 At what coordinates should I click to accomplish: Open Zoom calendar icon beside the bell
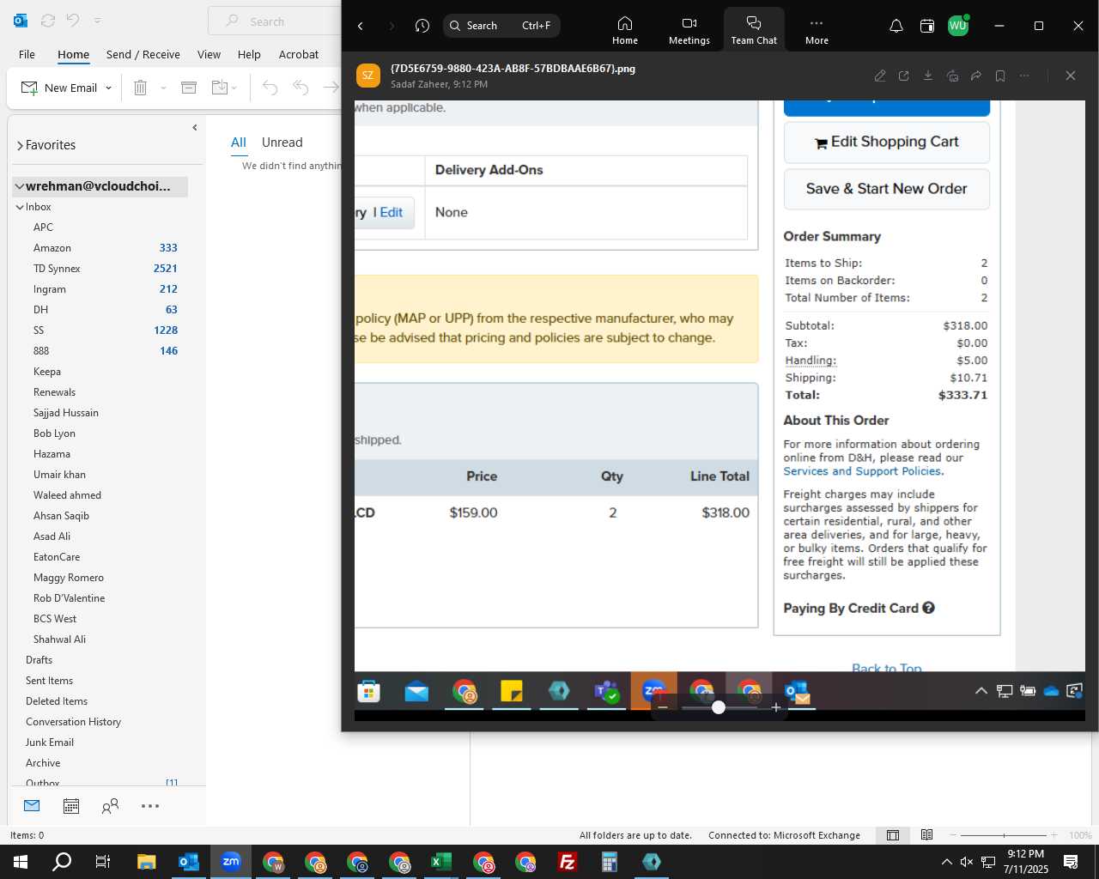click(926, 26)
